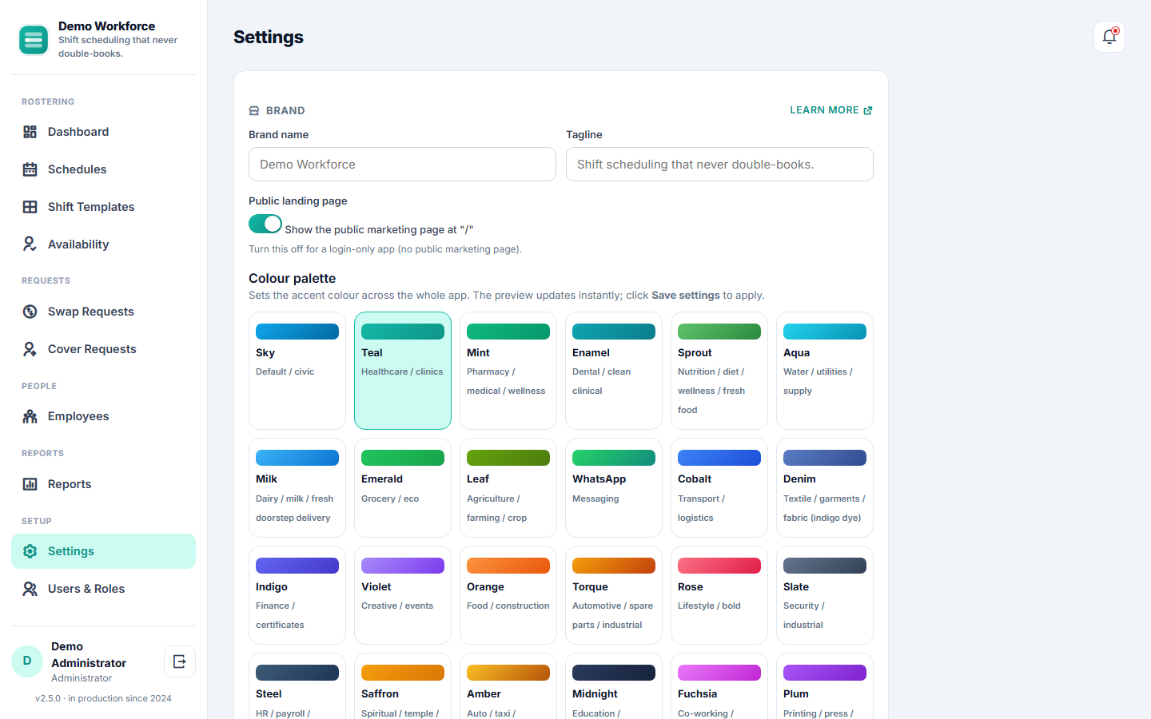Viewport: 1151px width, 719px height.
Task: Choose the Orange palette card
Action: [x=508, y=595]
